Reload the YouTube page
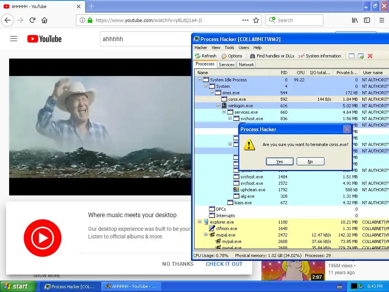389x292 pixels. 32,21
